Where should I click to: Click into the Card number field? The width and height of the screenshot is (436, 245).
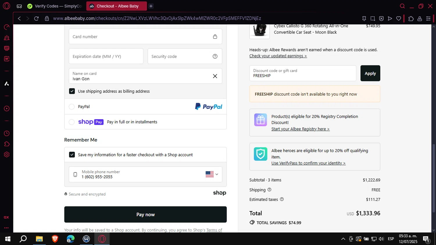145,36
